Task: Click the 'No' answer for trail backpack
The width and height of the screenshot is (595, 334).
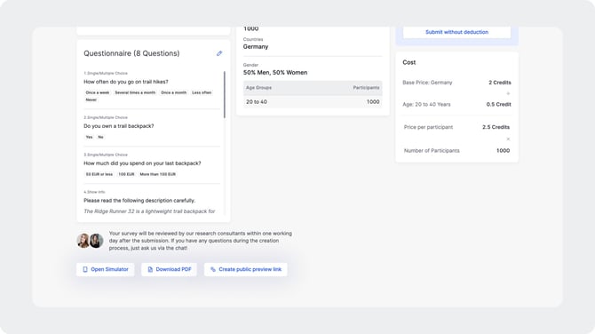Action: click(x=100, y=137)
